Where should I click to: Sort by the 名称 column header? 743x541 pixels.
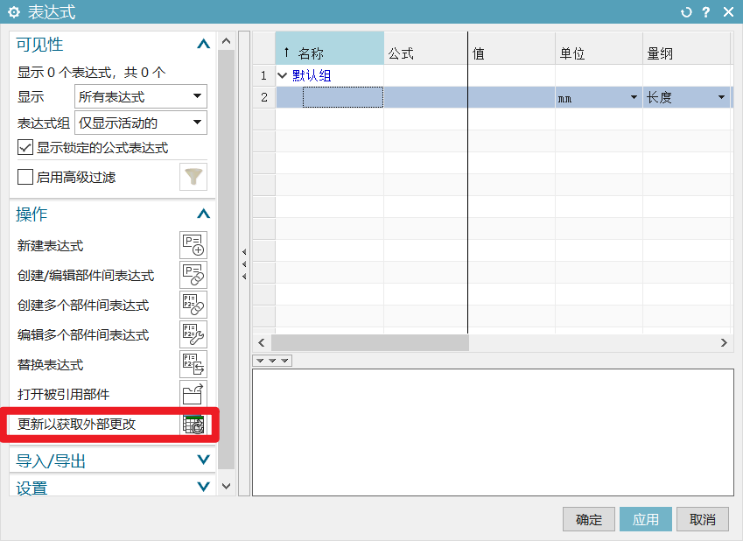tap(329, 48)
